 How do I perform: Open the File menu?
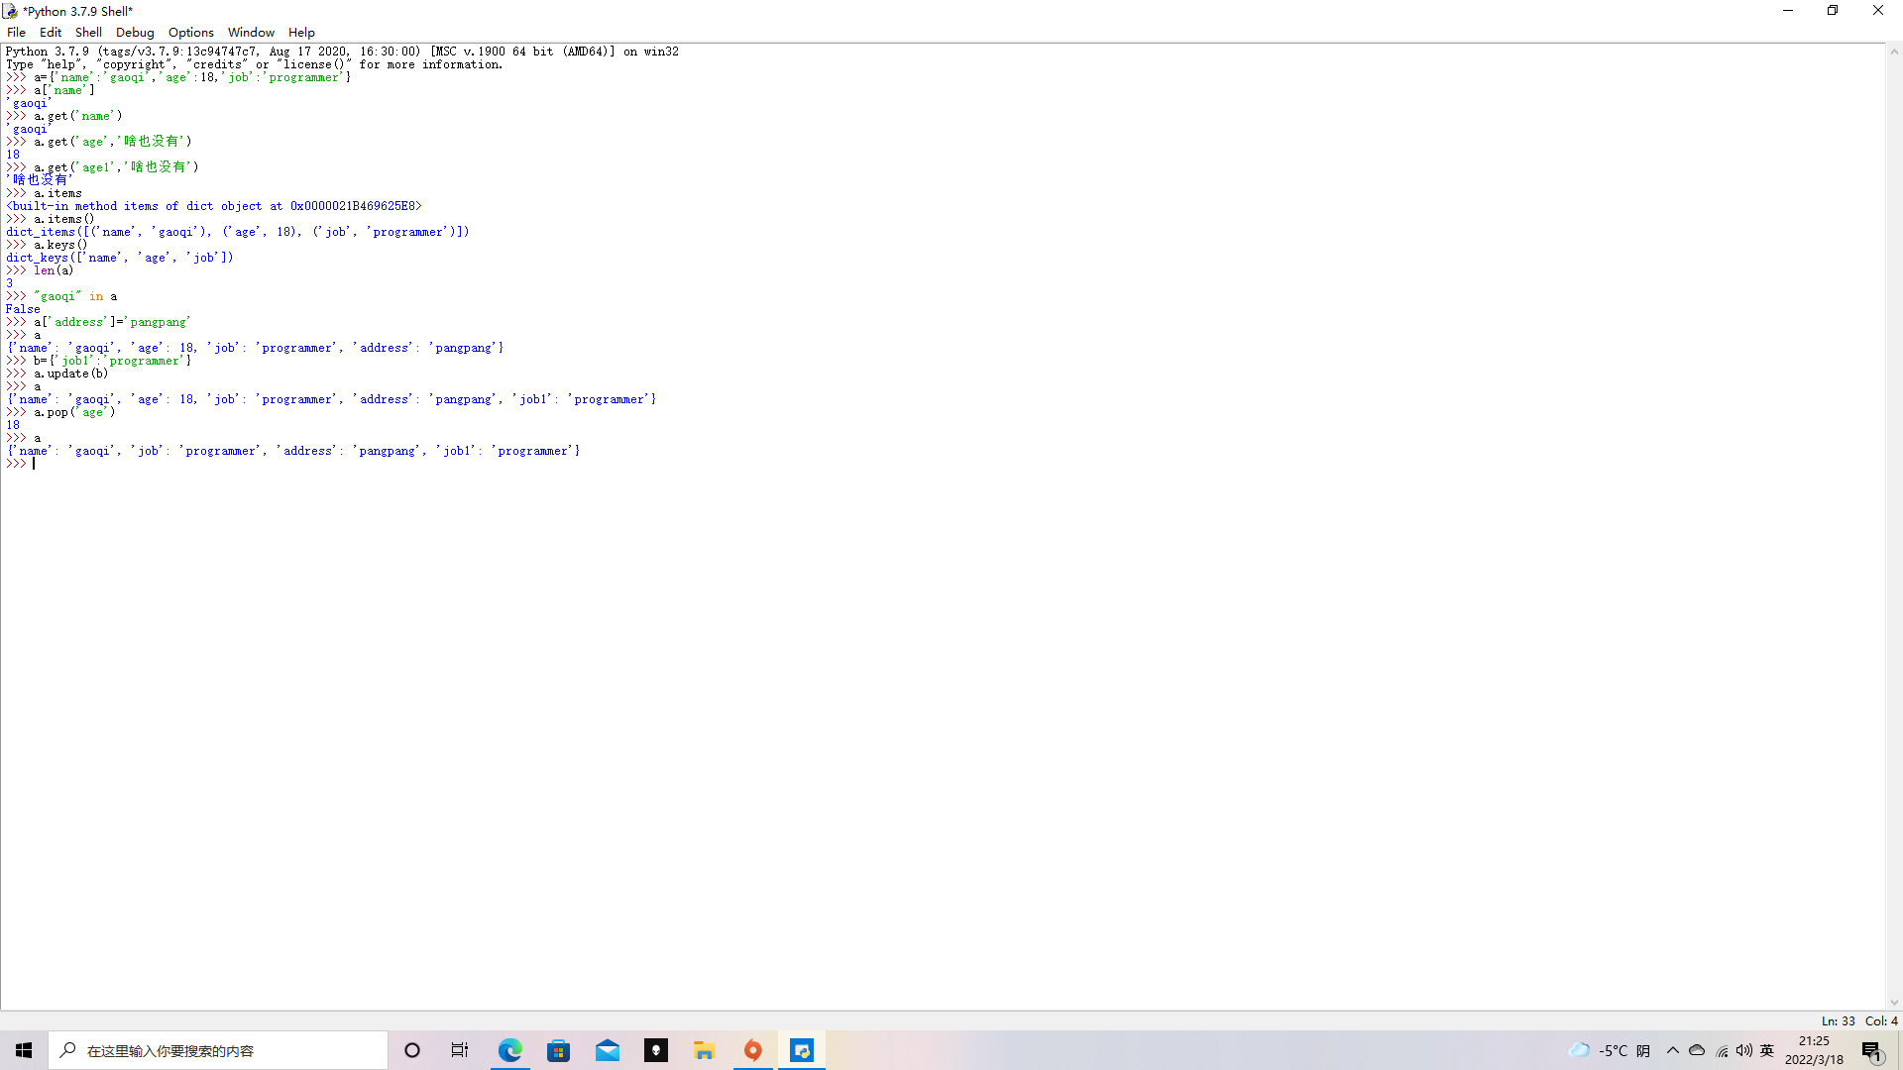pyautogui.click(x=16, y=32)
